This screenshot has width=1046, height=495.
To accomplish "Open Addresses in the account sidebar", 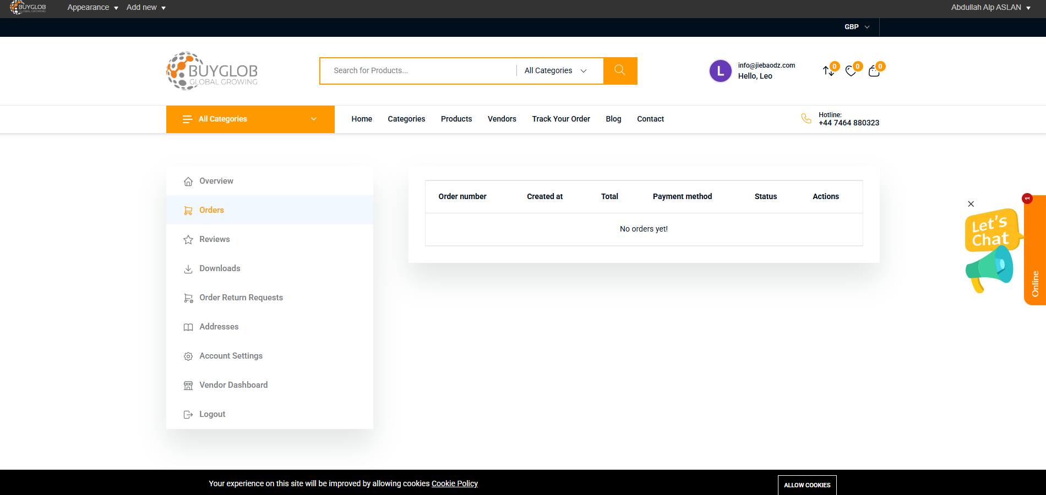I will [x=270, y=327].
